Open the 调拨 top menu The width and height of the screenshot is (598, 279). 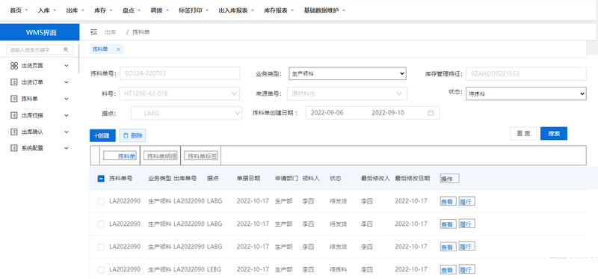pos(159,10)
